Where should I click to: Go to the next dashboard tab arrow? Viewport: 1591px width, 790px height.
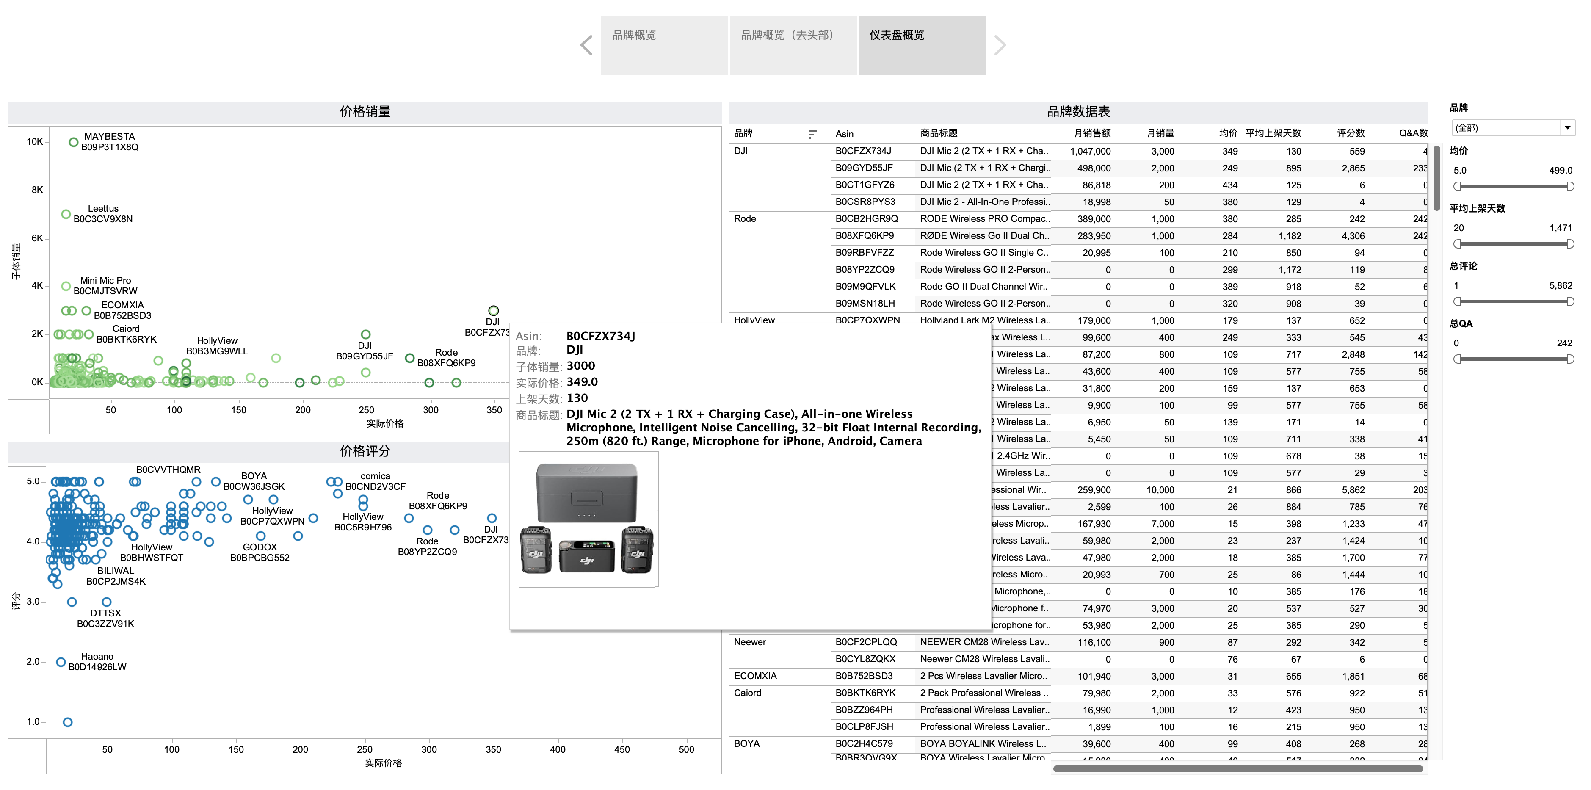coord(1000,45)
